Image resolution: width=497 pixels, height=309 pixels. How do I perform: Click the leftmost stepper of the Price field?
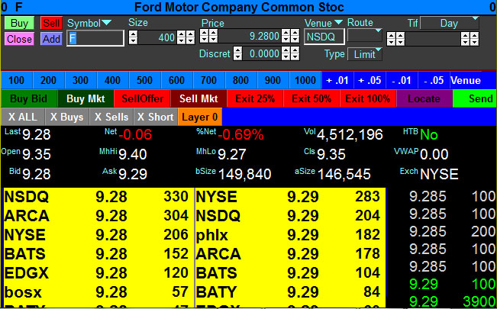204,36
